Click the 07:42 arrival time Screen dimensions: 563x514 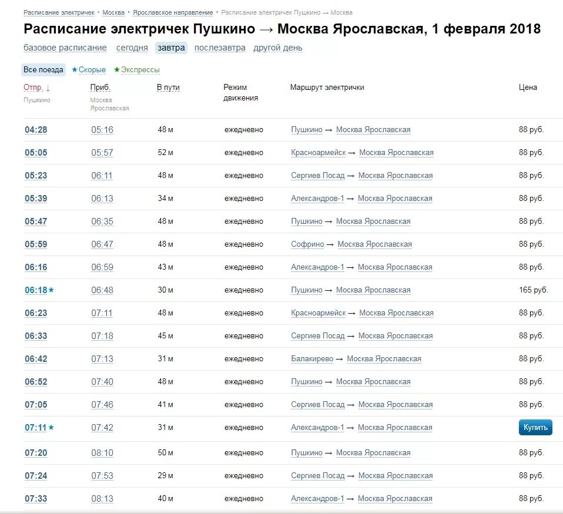(102, 428)
